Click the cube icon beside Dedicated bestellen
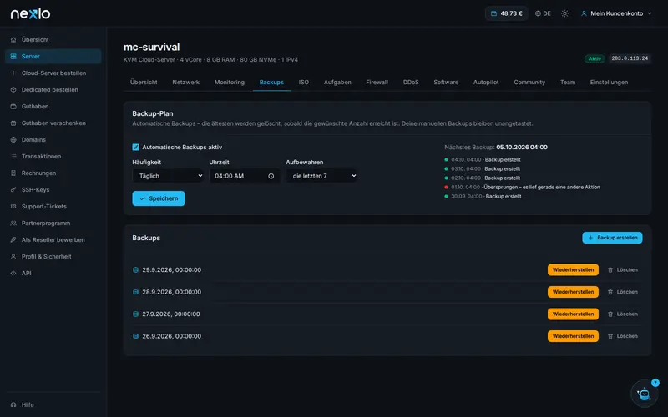 (x=13, y=90)
